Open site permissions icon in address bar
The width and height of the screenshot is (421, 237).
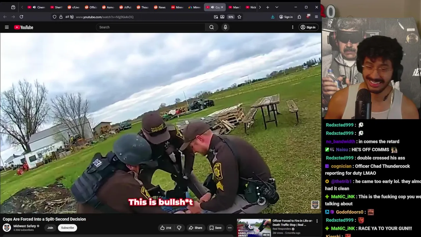click(67, 17)
